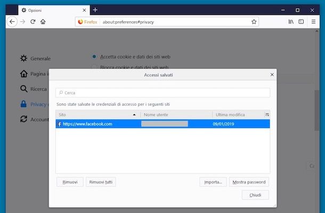Open the column picker icon in table header
The height and width of the screenshot is (213, 325).
(x=267, y=115)
